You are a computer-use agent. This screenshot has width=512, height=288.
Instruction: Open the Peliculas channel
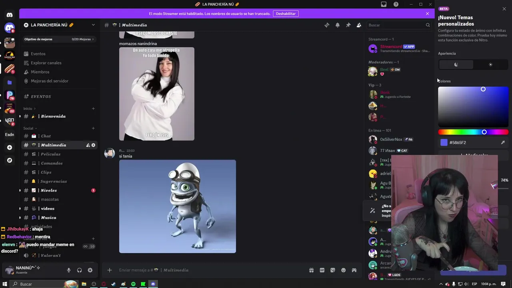pos(59,154)
